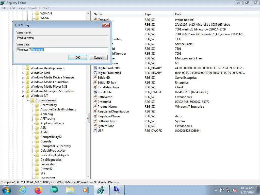This screenshot has height=195, width=260.
Task: Sort values by Type column header
Action: 158,14
